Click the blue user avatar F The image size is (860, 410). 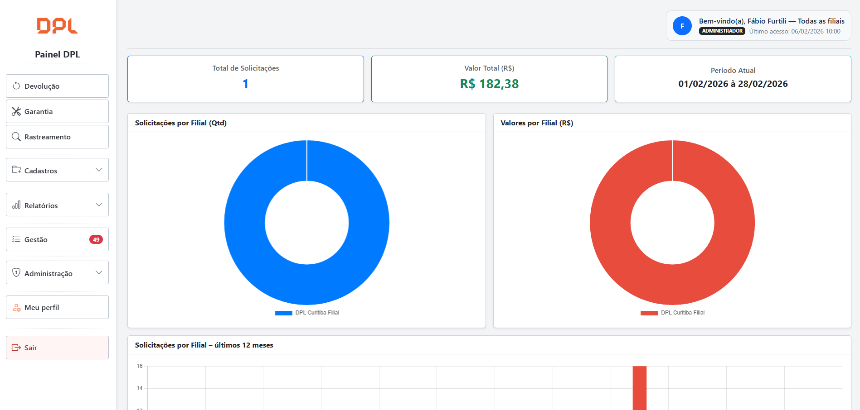[x=682, y=26]
